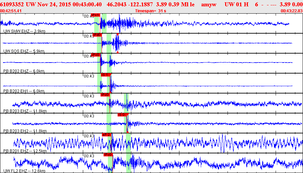Click the event ID 61093352 in the header
The height and width of the screenshot is (173, 303).
[x=12, y=4]
